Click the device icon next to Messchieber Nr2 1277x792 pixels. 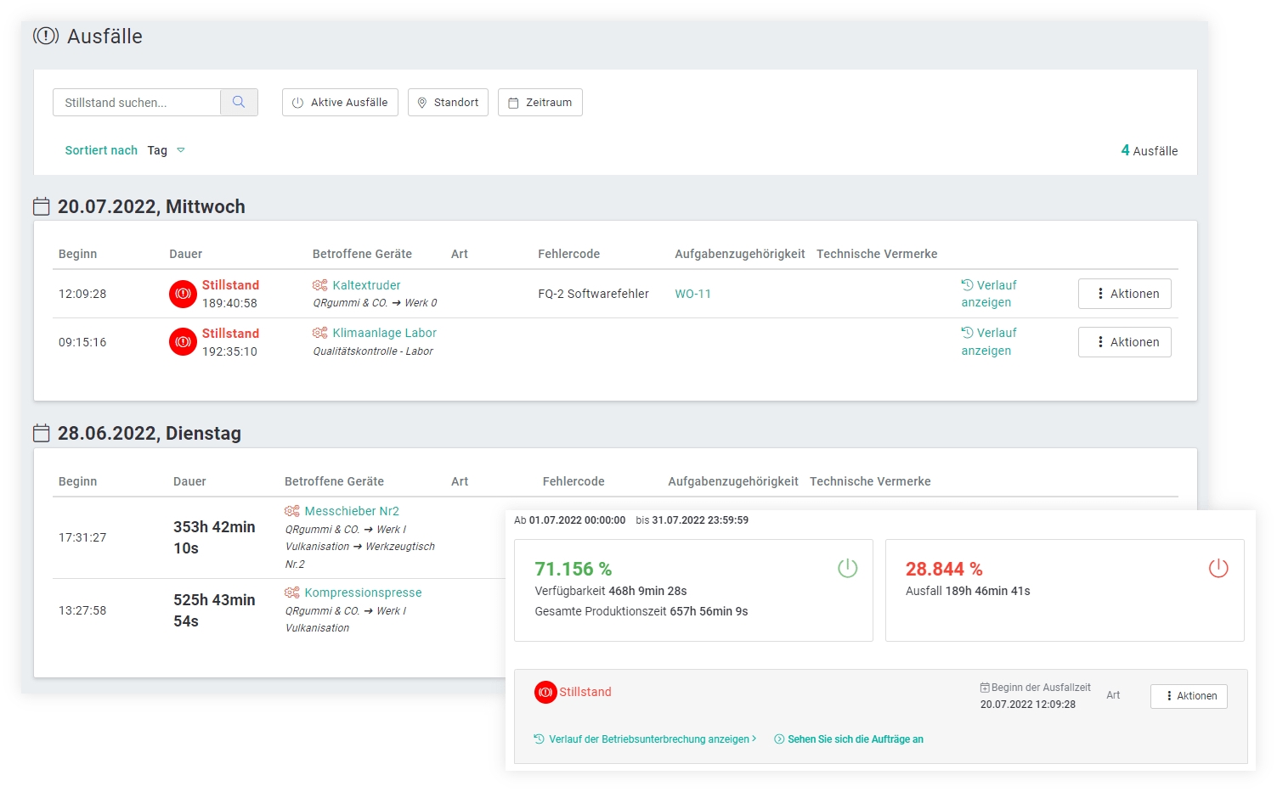[x=292, y=511]
